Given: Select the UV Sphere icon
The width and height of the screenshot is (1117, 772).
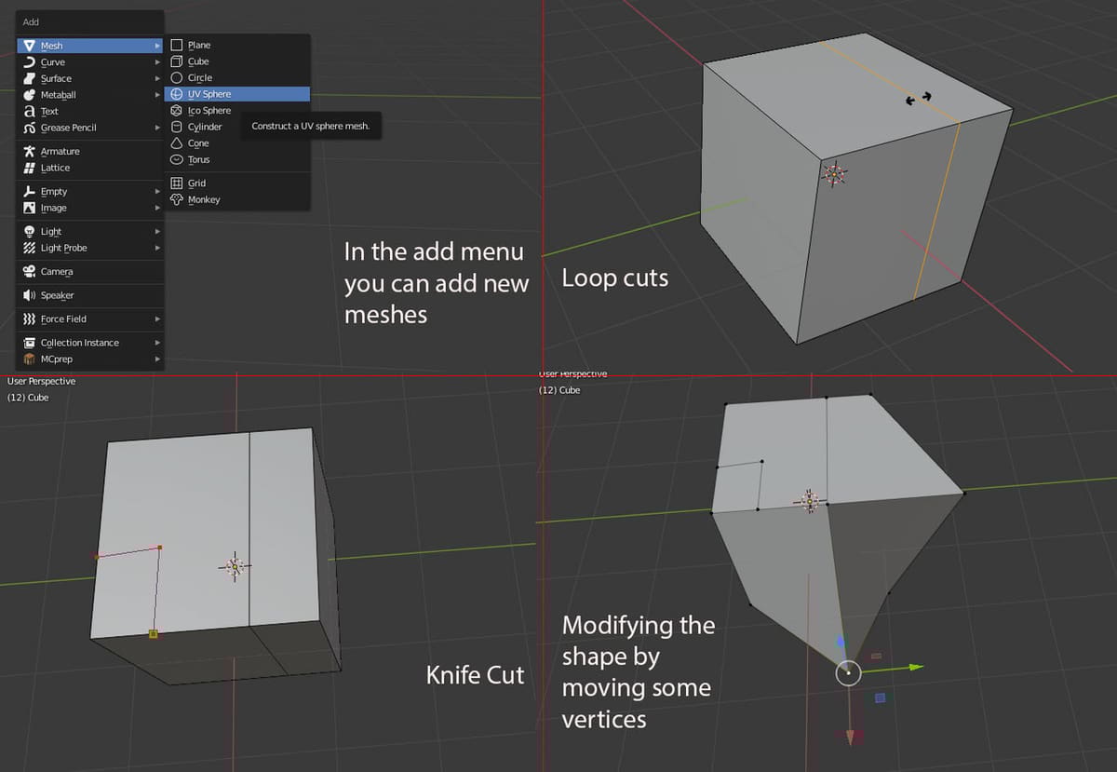Looking at the screenshot, I should 177,93.
